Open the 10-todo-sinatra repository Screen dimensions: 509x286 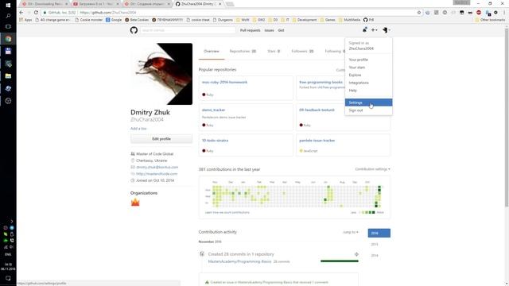click(x=215, y=141)
